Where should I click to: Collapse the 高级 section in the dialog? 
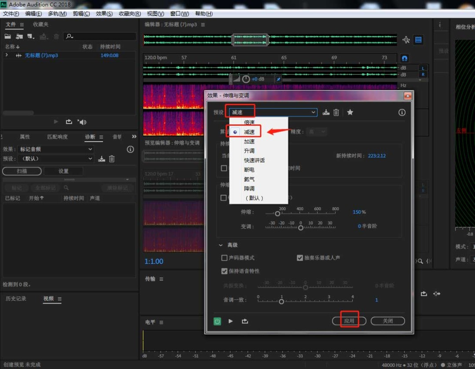[x=221, y=245]
